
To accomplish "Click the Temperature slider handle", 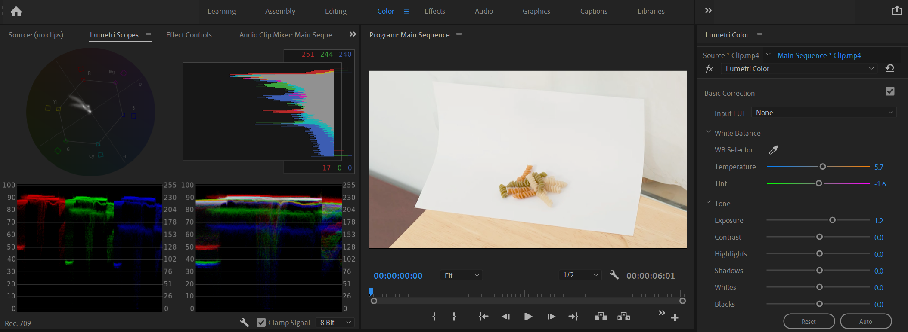I will (x=822, y=167).
